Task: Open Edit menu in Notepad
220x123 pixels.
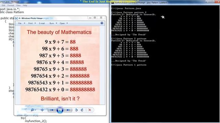Action: pos(3,5)
